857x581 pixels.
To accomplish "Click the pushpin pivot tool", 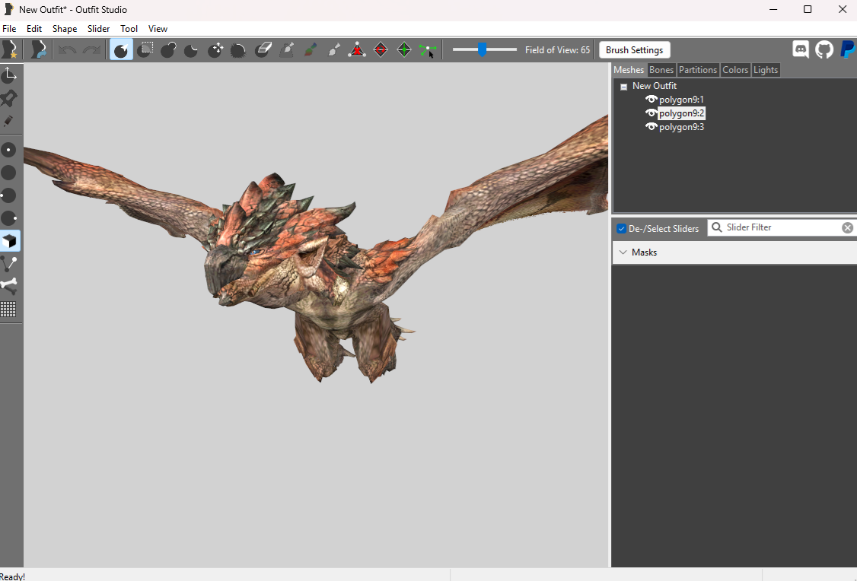I will click(x=10, y=98).
